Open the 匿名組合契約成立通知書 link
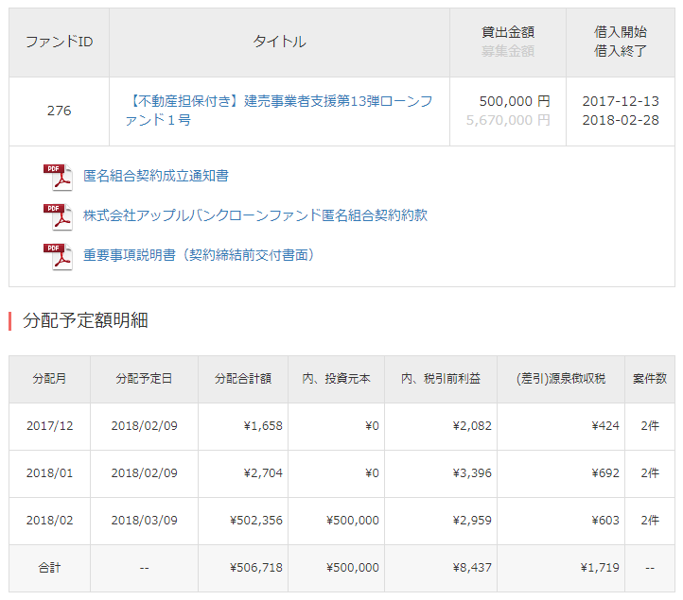 (156, 176)
